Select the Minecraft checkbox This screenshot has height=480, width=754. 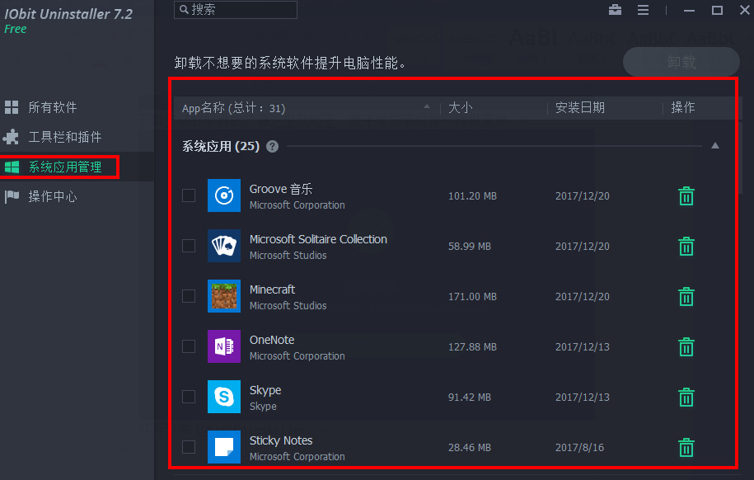pyautogui.click(x=189, y=296)
